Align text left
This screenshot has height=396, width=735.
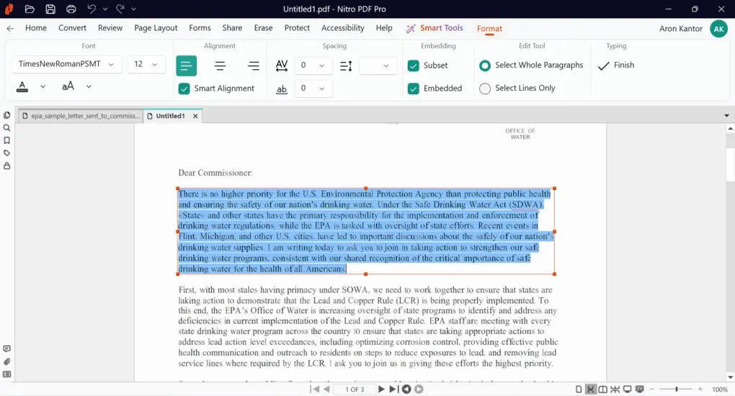pos(186,66)
